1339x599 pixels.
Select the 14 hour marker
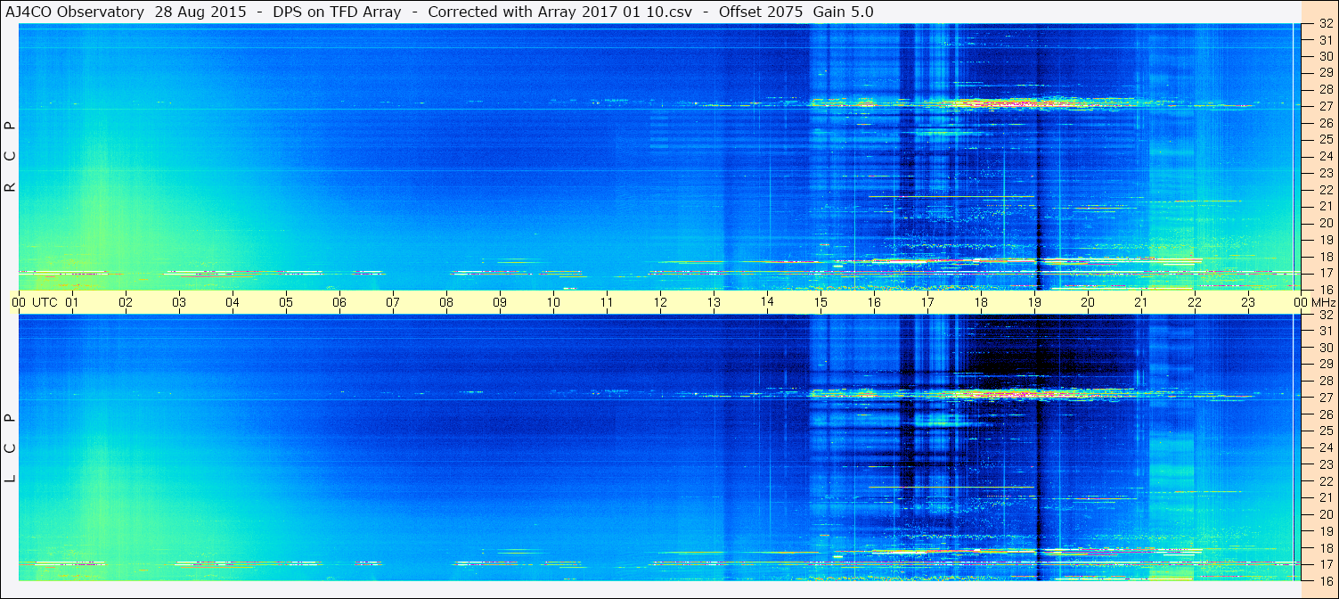pos(767,302)
